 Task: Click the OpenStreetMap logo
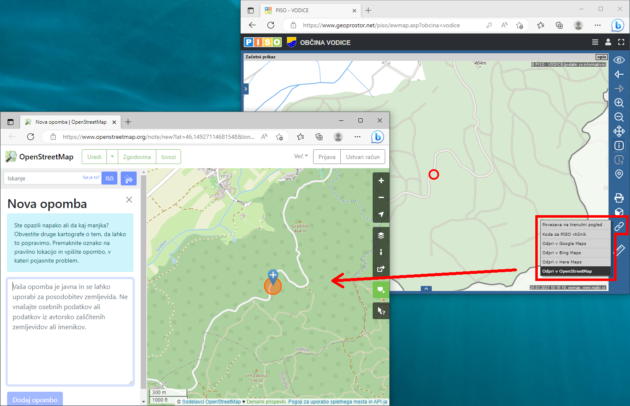[39, 157]
